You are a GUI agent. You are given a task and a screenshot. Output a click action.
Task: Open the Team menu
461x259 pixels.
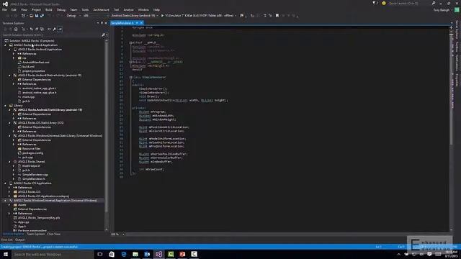(x=73, y=9)
